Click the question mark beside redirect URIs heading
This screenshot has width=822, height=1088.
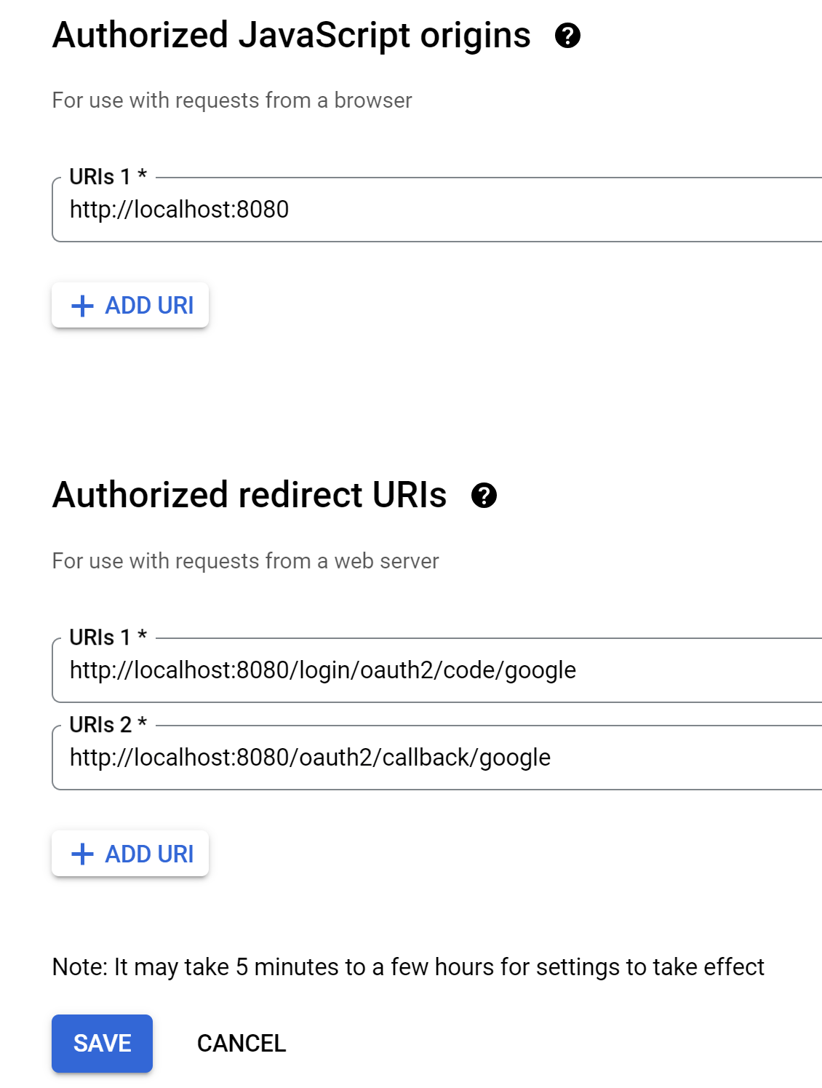(484, 497)
